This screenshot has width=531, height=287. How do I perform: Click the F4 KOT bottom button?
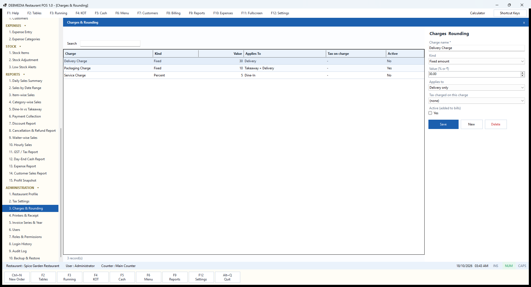(96, 277)
